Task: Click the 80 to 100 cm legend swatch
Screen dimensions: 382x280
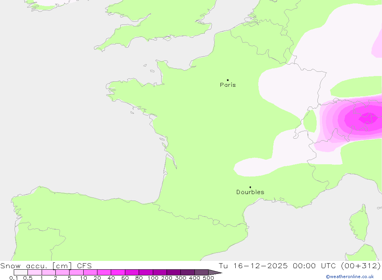Action: 146,272
